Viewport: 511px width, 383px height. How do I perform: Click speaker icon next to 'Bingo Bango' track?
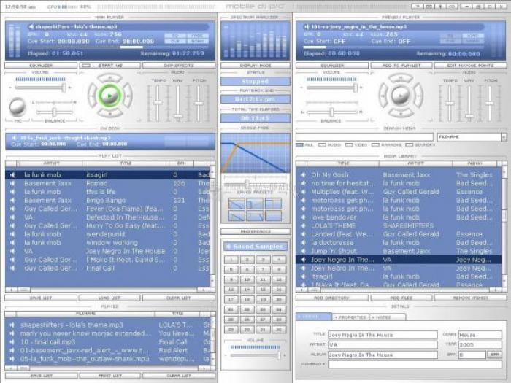tap(12, 200)
